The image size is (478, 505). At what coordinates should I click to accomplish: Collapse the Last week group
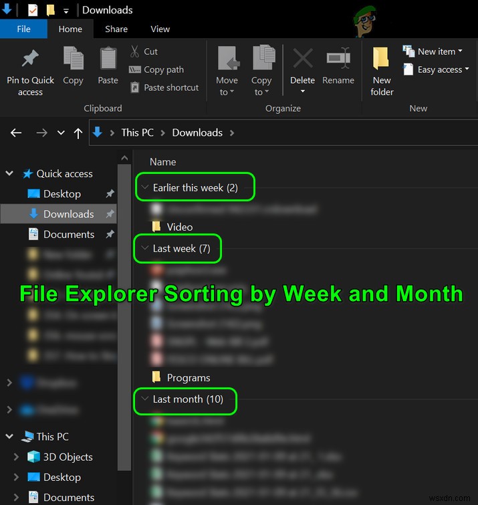[x=145, y=248]
